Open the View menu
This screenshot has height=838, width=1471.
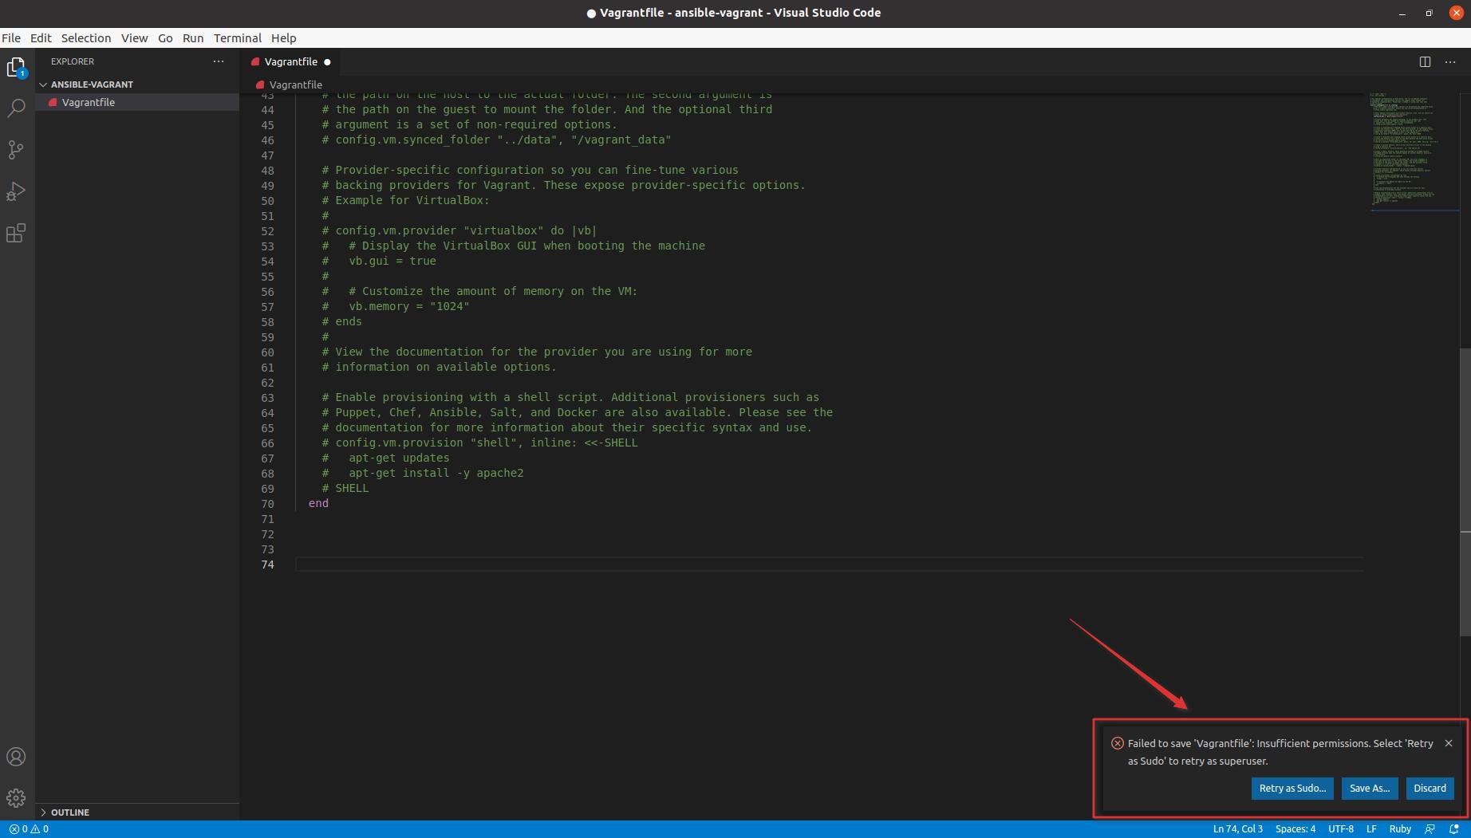tap(134, 37)
